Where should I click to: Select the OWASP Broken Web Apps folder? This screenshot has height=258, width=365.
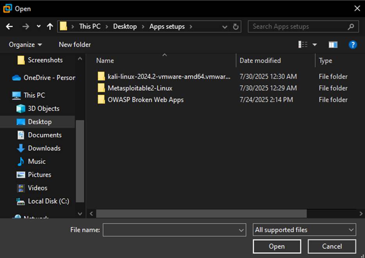click(x=146, y=100)
